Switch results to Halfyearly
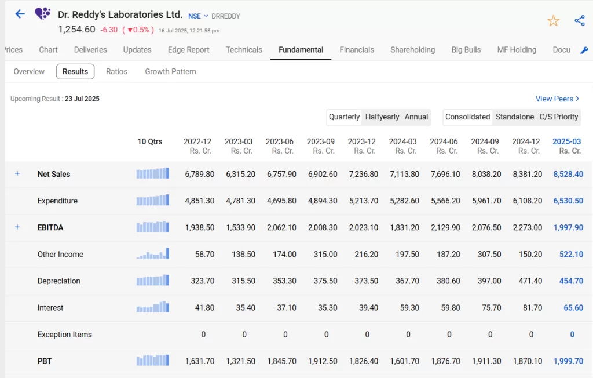The image size is (593, 378). coord(382,117)
